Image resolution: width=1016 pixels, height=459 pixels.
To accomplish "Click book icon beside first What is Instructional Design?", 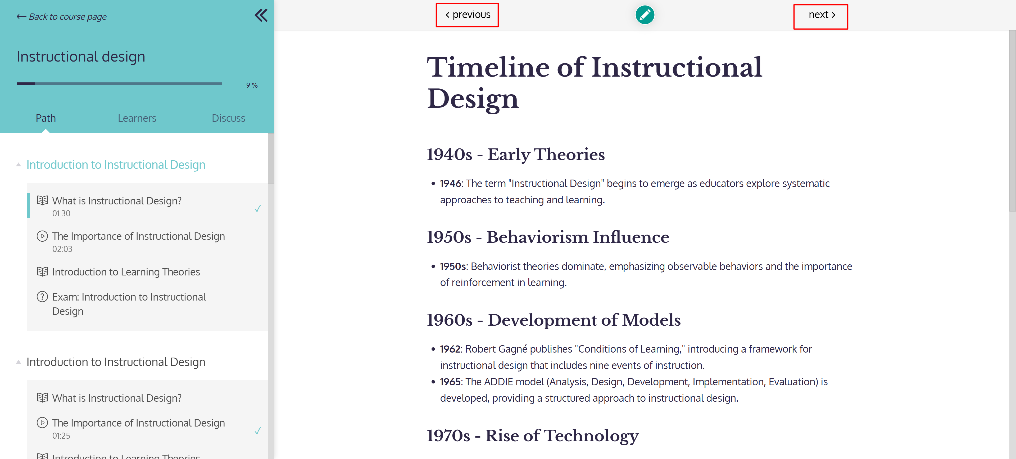I will (42, 200).
